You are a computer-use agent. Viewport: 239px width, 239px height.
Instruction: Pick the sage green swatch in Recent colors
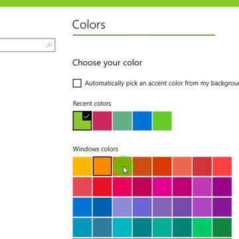point(122,121)
